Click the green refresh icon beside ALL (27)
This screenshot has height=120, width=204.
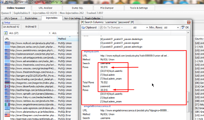(x=5, y=33)
